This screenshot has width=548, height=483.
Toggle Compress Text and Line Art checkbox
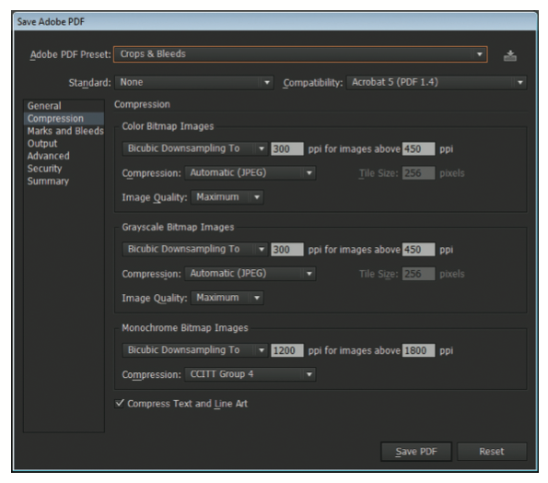coord(120,403)
